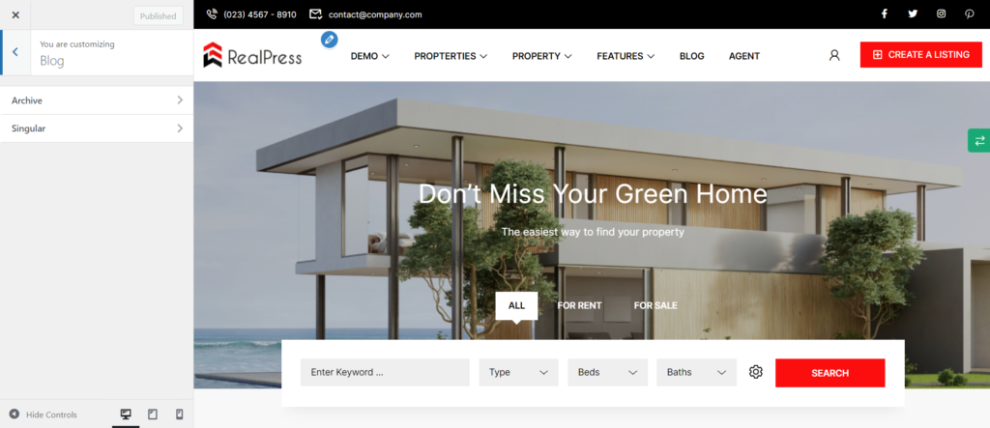Screen dimensions: 990x428
Task: Click the envelope email icon
Action: click(316, 14)
